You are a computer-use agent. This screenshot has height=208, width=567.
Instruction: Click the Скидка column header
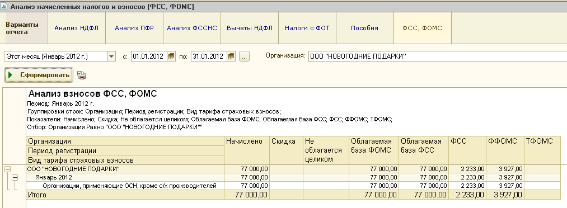tap(287, 150)
